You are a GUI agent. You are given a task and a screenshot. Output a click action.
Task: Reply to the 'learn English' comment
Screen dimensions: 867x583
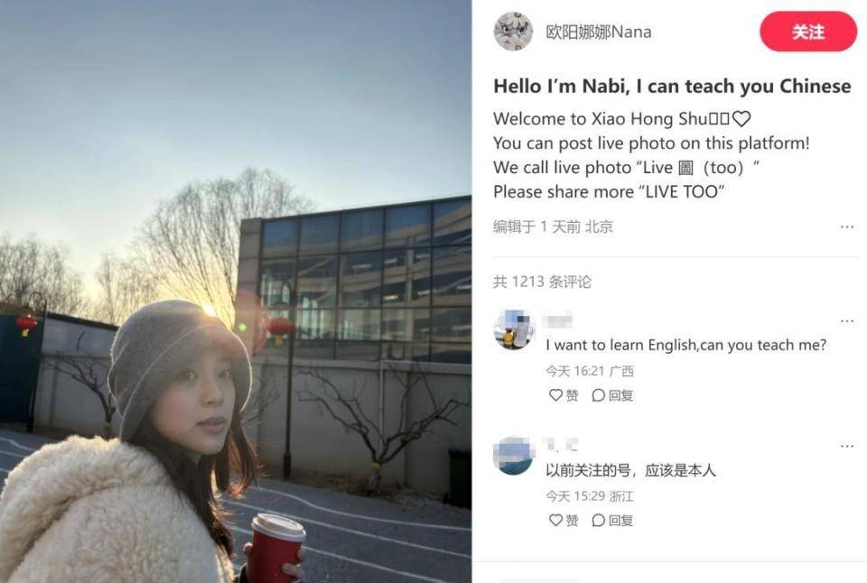tap(612, 395)
